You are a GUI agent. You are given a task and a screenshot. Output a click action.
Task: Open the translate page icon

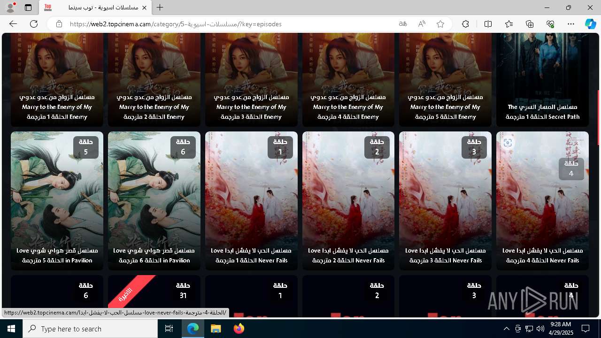tap(403, 24)
